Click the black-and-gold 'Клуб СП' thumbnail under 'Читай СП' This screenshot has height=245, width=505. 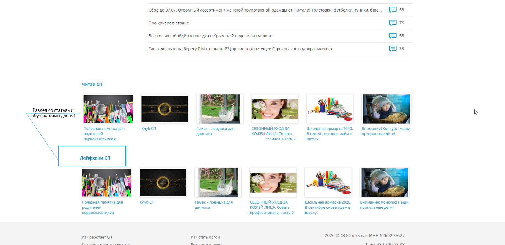point(164,109)
